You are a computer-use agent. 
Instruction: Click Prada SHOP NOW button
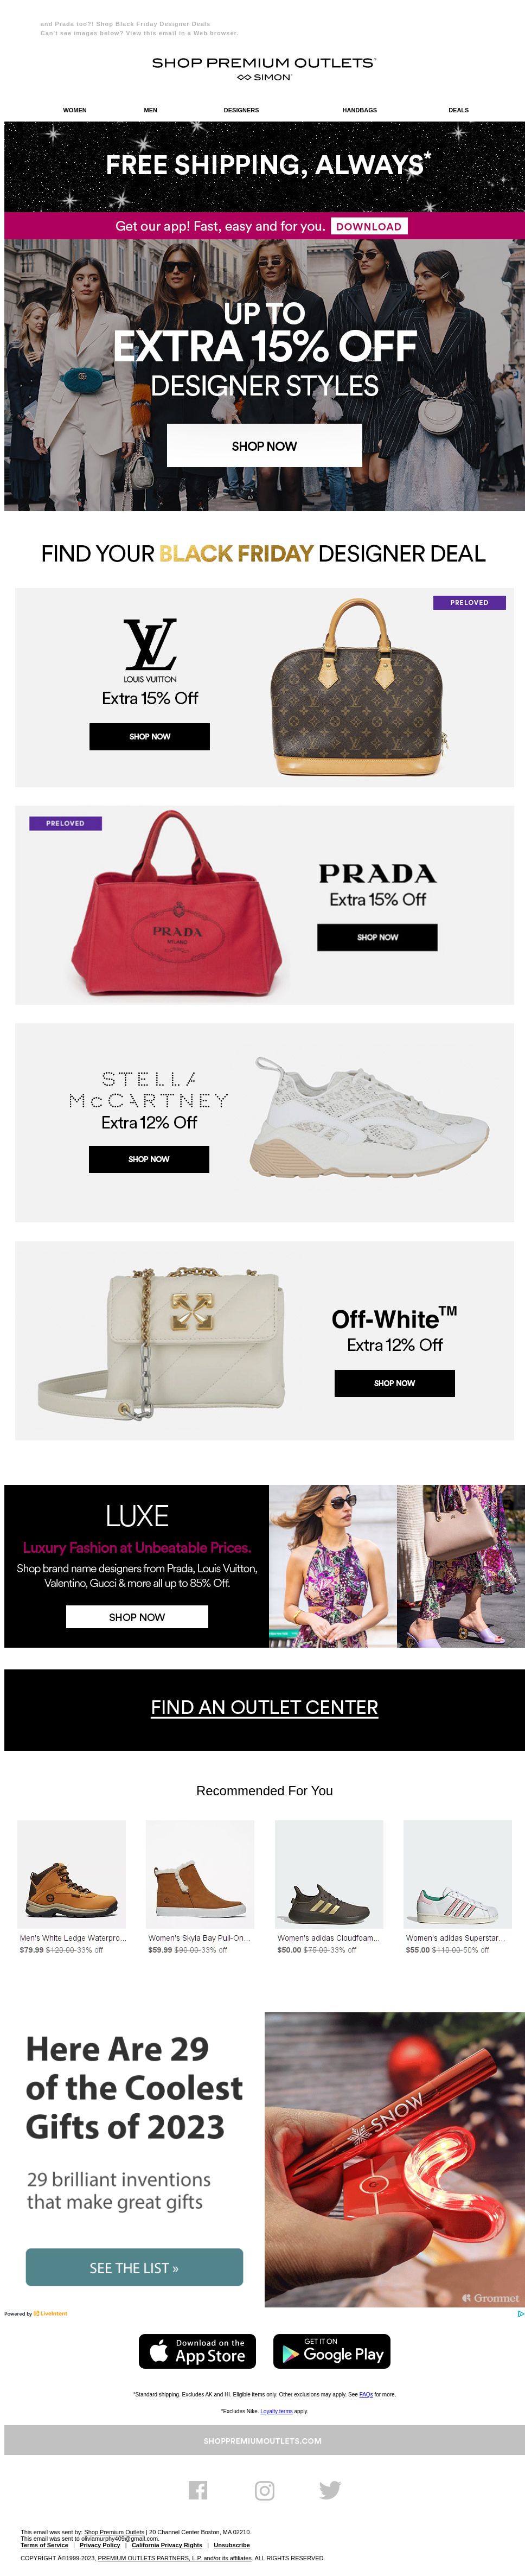[x=377, y=937]
